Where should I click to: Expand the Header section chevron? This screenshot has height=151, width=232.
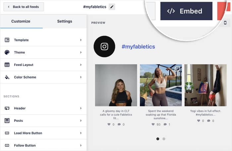(81, 108)
